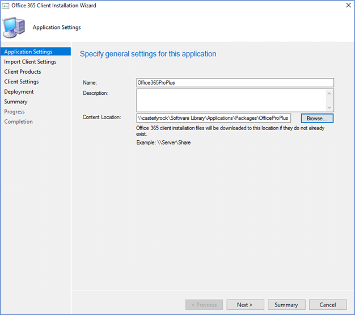The height and width of the screenshot is (315, 355).
Task: Proceed with the Next button
Action: pos(245,305)
